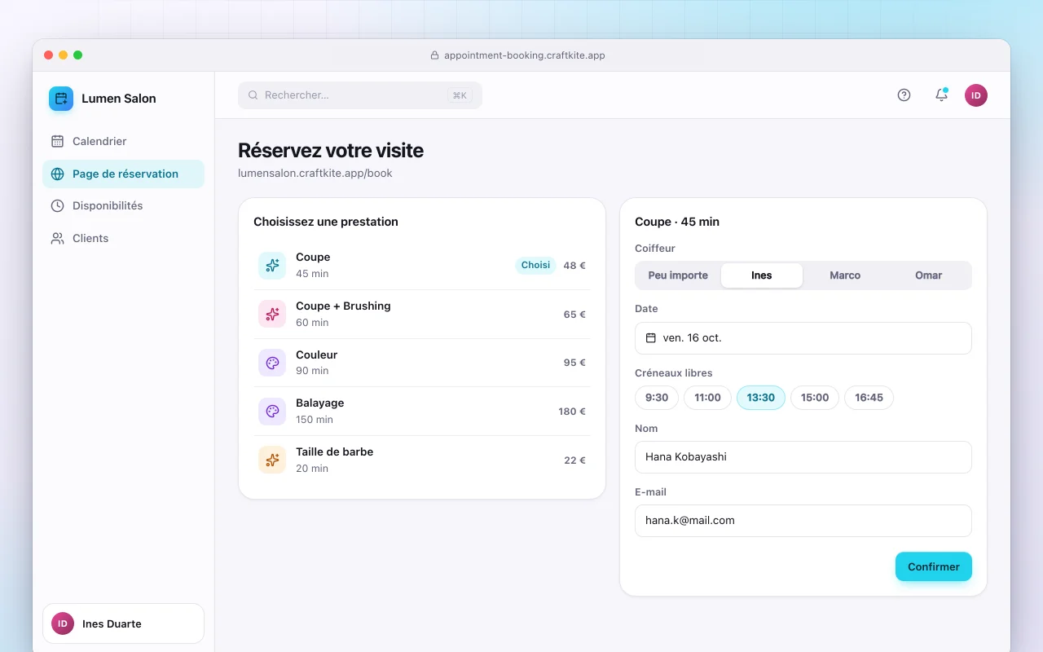Click the browser address bar URL
Screen dimensions: 1043x652
coord(525,55)
